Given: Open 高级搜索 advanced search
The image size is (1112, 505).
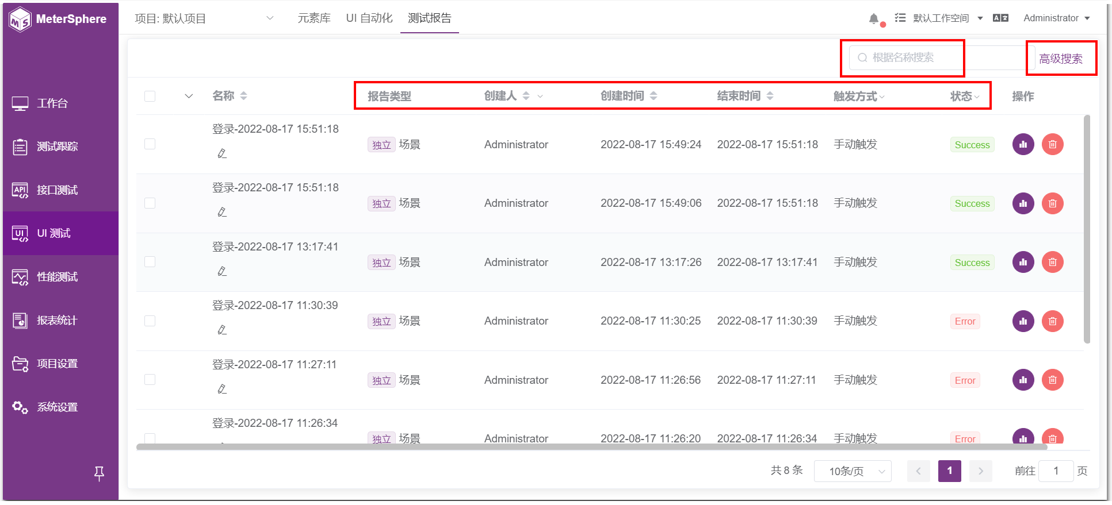Looking at the screenshot, I should tap(1061, 59).
